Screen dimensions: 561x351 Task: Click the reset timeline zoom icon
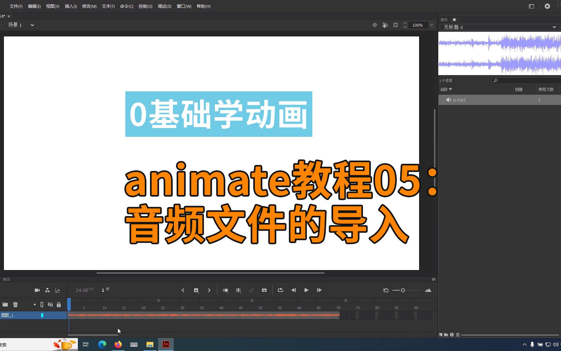pos(386,290)
